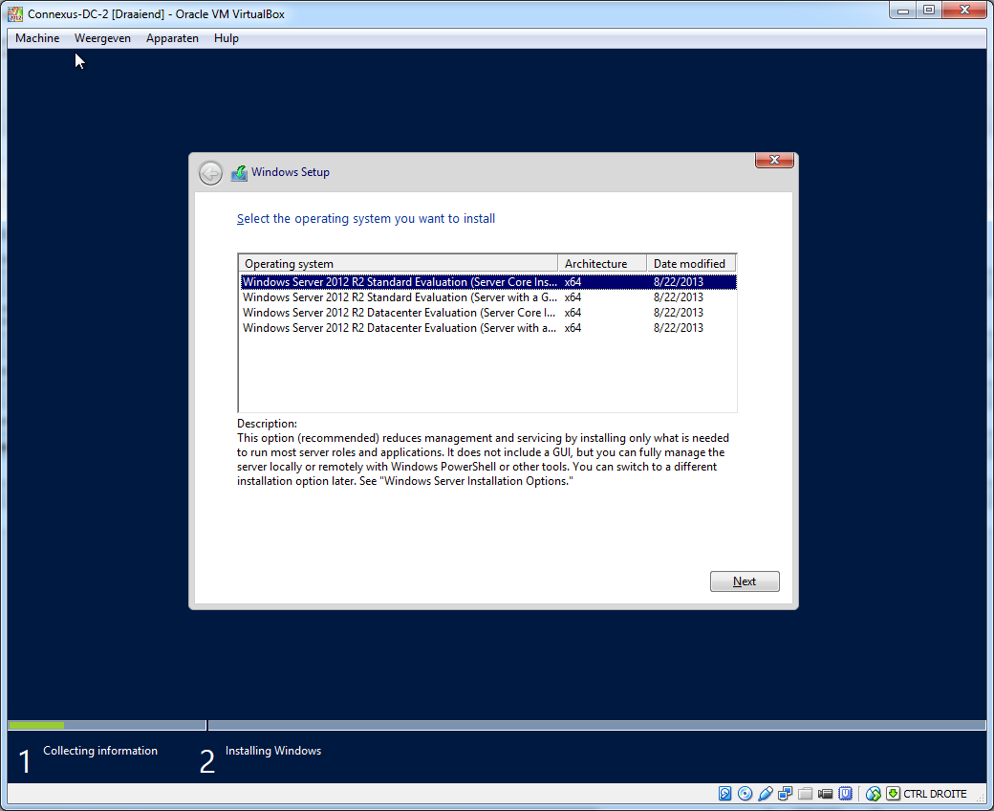This screenshot has width=994, height=811.
Task: Click the hard disk activity icon
Action: (724, 793)
